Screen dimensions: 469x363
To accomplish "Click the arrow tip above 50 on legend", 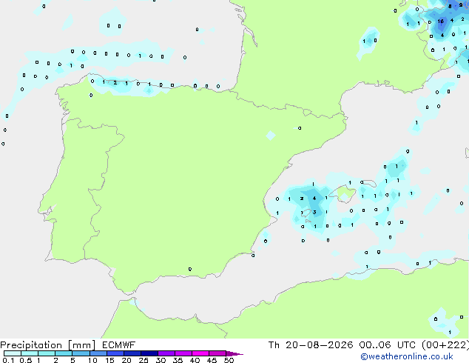I will tap(234, 353).
